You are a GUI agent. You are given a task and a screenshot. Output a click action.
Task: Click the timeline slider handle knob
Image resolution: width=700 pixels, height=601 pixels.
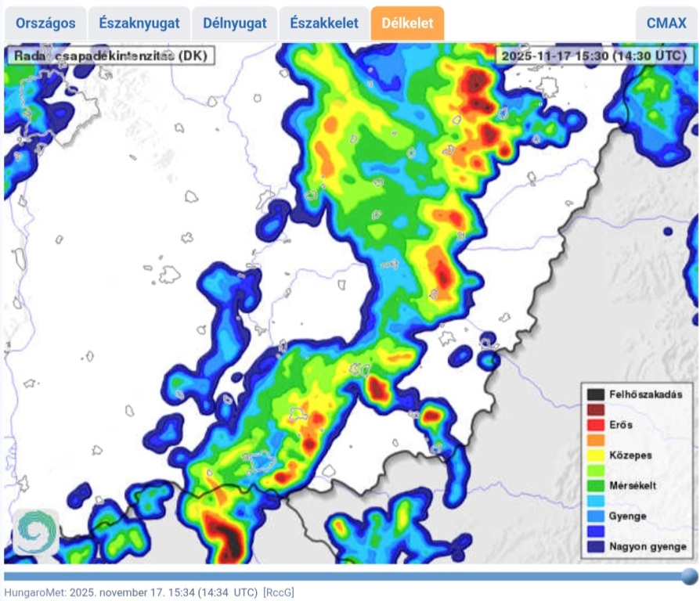(688, 577)
